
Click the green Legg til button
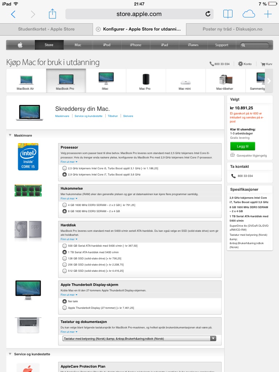242,146
